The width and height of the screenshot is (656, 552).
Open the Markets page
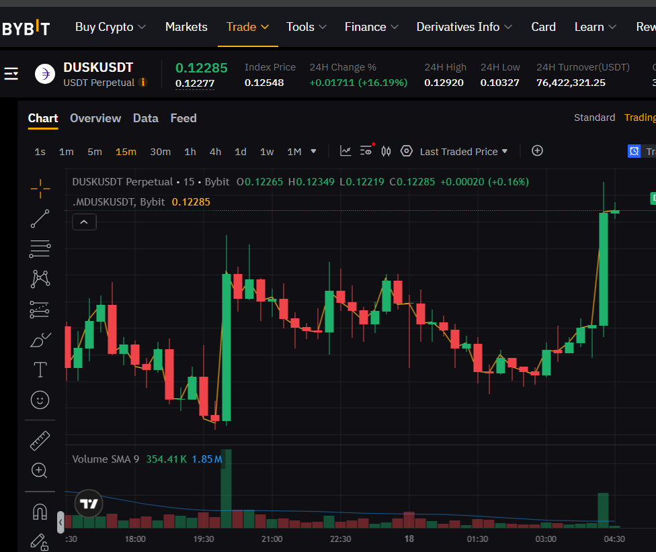[x=186, y=27]
